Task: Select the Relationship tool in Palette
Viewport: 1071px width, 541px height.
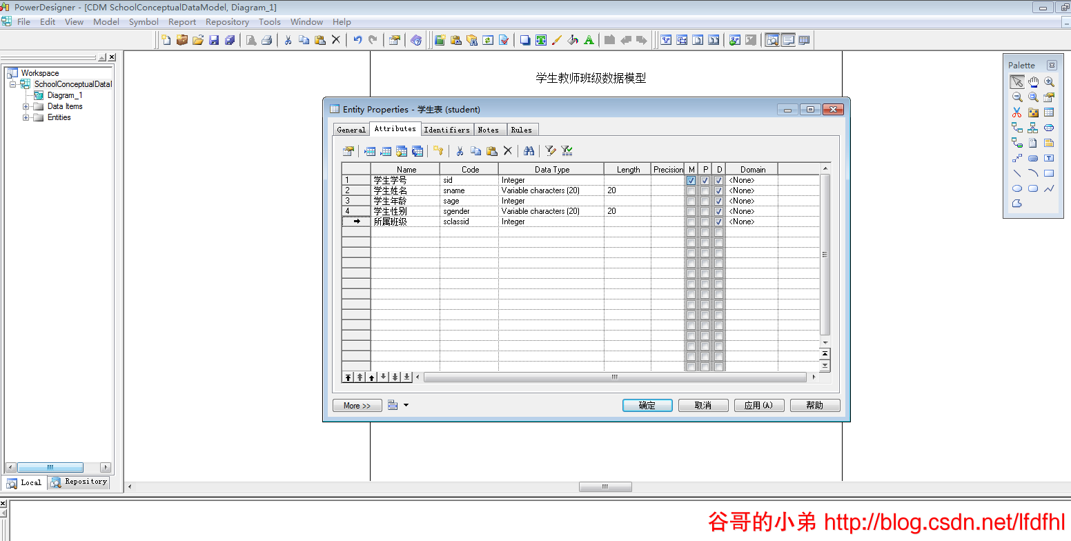Action: pos(1017,128)
